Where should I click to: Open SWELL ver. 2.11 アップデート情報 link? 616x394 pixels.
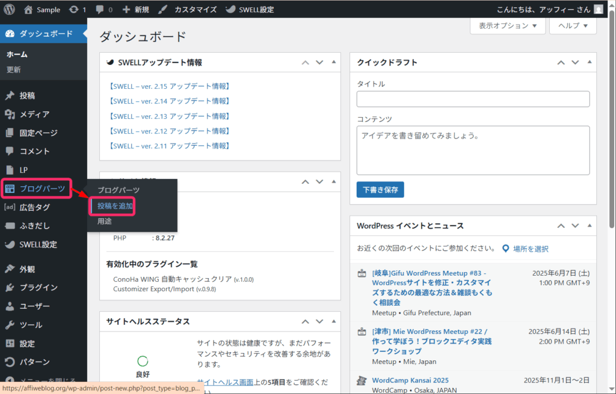click(168, 145)
